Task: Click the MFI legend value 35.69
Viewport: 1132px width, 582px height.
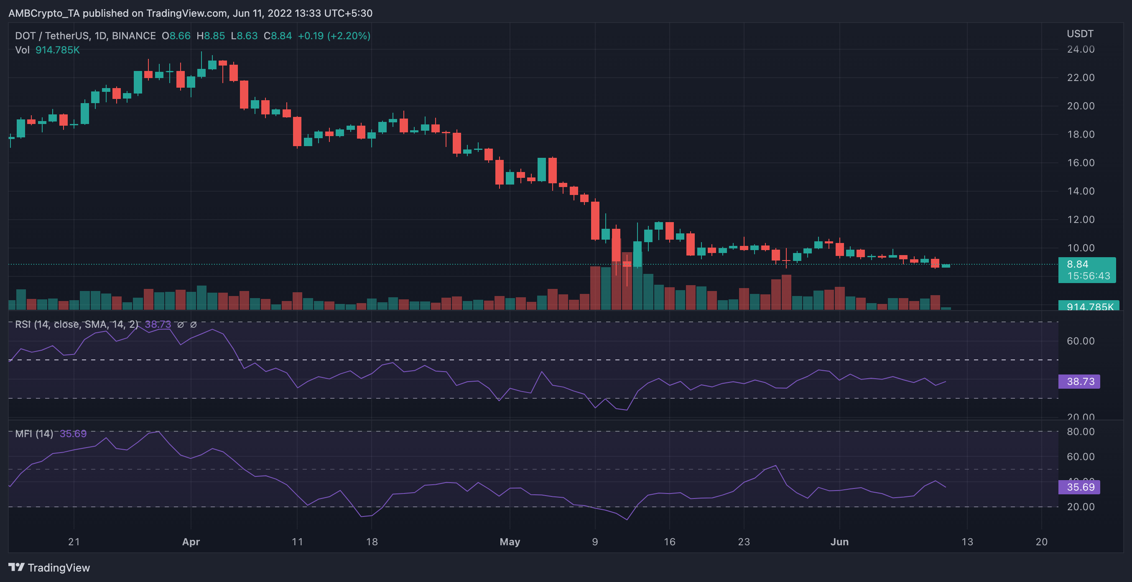Action: [73, 433]
